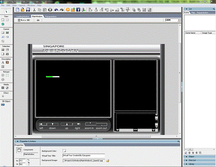Insert a movie component from the Media section
The image size is (216, 167).
pyautogui.click(x=3, y=88)
